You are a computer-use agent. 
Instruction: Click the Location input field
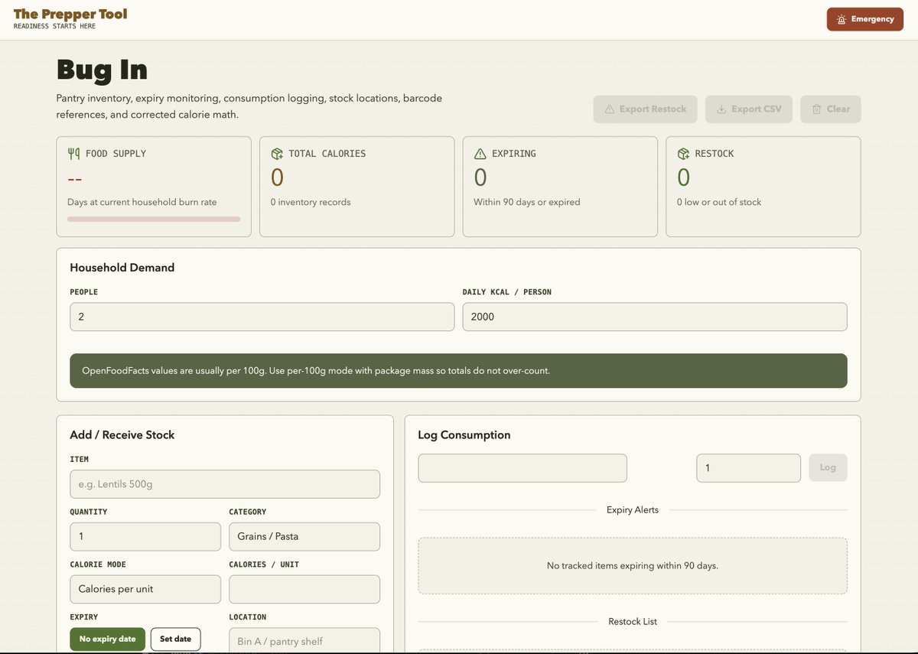pos(304,641)
